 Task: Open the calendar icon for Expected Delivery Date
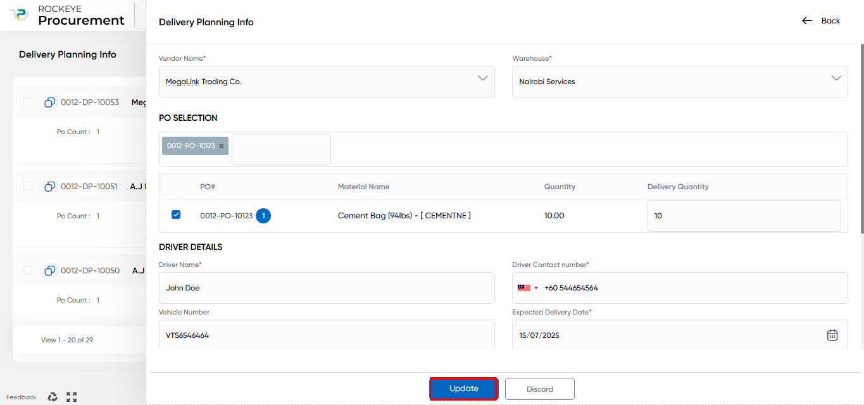[832, 335]
